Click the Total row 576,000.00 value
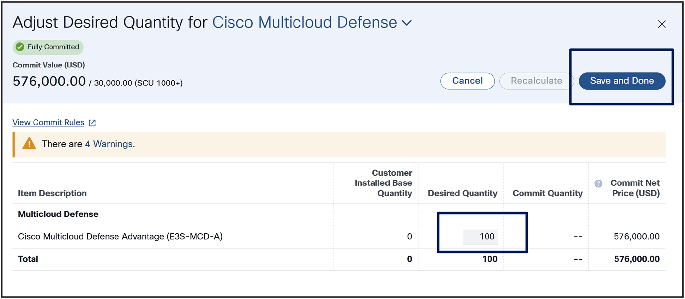Image resolution: width=685 pixels, height=299 pixels. pos(637,259)
